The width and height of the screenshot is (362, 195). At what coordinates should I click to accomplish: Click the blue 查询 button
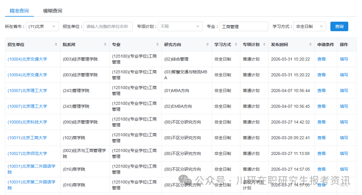pyautogui.click(x=339, y=26)
